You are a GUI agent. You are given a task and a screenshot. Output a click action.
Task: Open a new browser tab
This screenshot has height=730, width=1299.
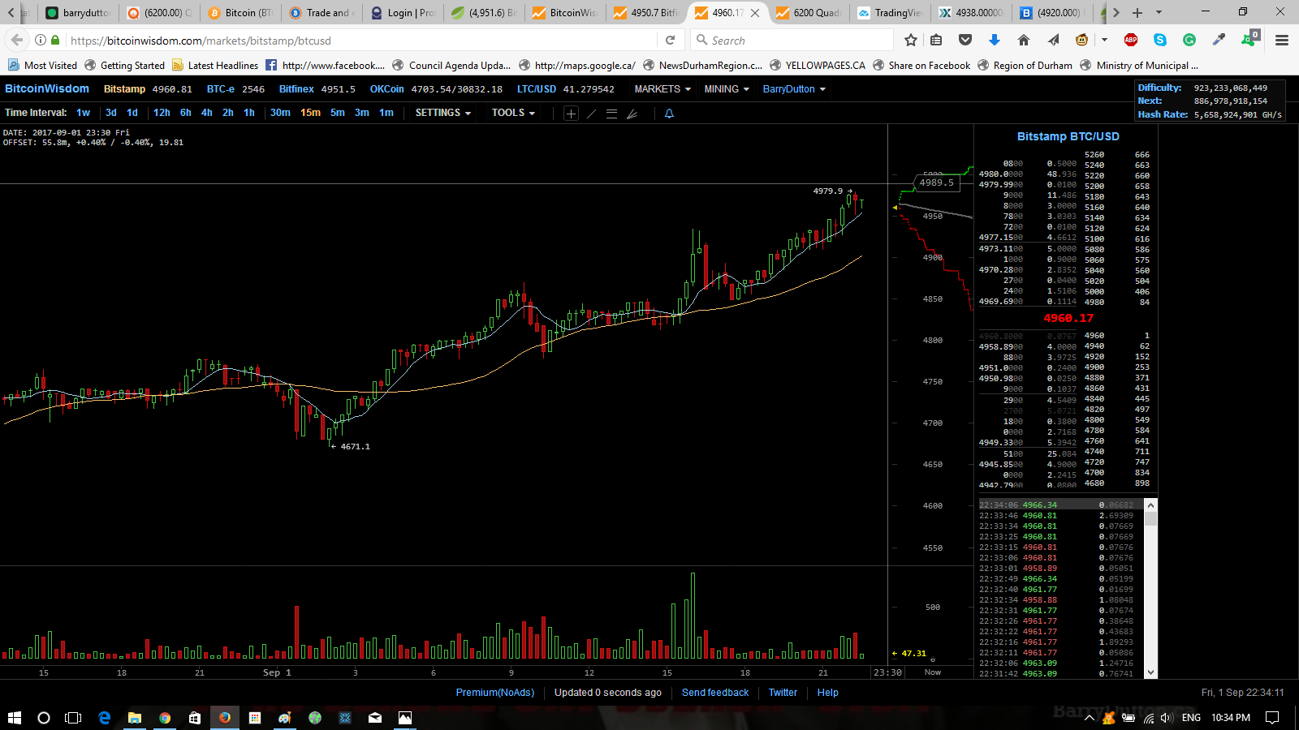point(1137,12)
